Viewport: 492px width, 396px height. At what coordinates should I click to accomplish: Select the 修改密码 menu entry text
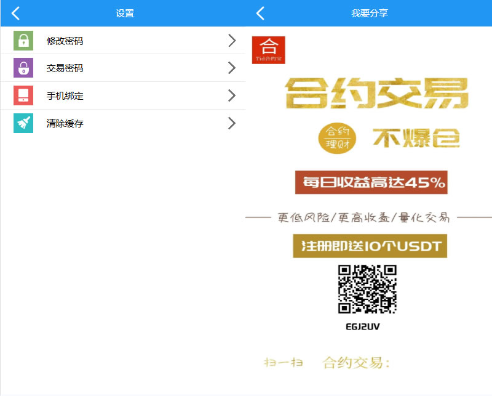click(x=65, y=41)
